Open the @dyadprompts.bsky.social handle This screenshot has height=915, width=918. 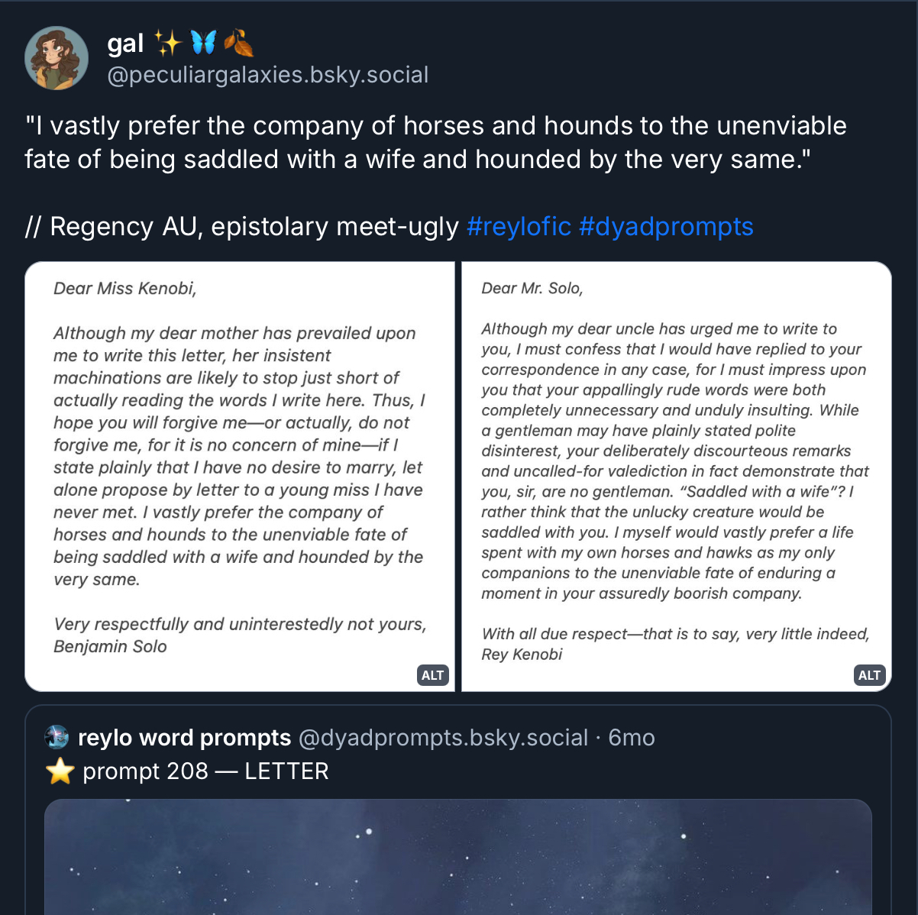[443, 738]
